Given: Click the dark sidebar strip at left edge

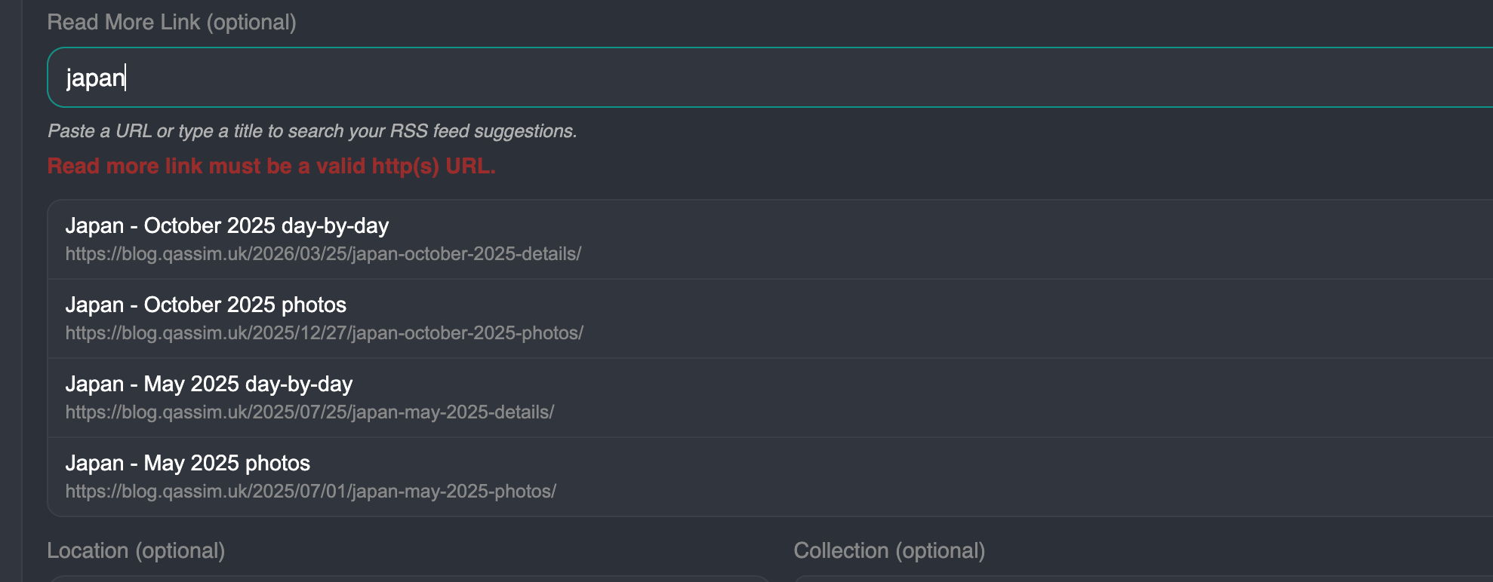Looking at the screenshot, I should [11, 302].
